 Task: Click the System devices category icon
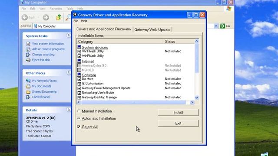coord(79,47)
